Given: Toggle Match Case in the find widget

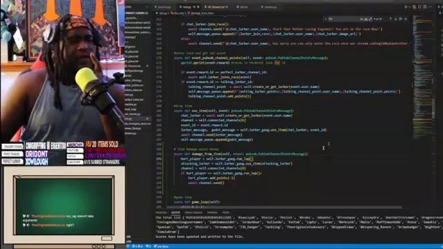Looking at the screenshot, I should (x=361, y=19).
